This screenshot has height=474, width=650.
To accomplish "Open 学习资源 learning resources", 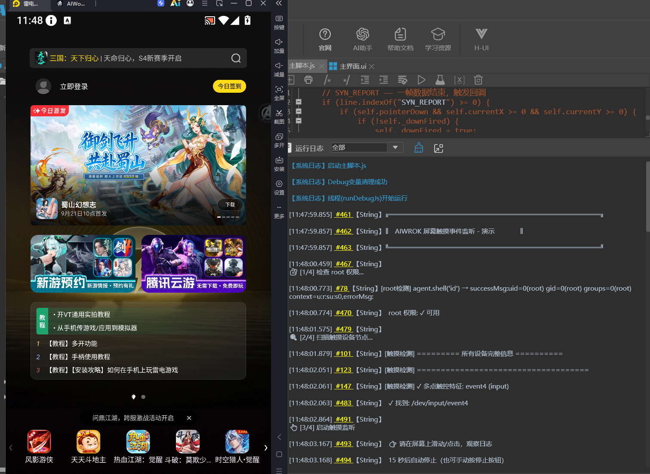I will coord(438,39).
